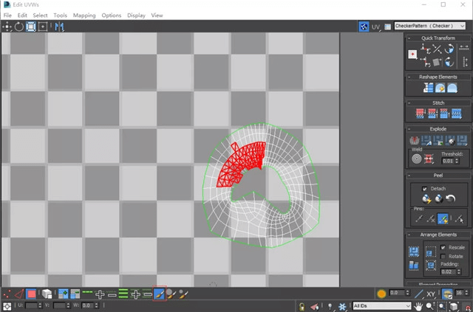Toggle the Detach checkbox in Peel
Viewport: 473px width, 312px height.
pos(424,189)
